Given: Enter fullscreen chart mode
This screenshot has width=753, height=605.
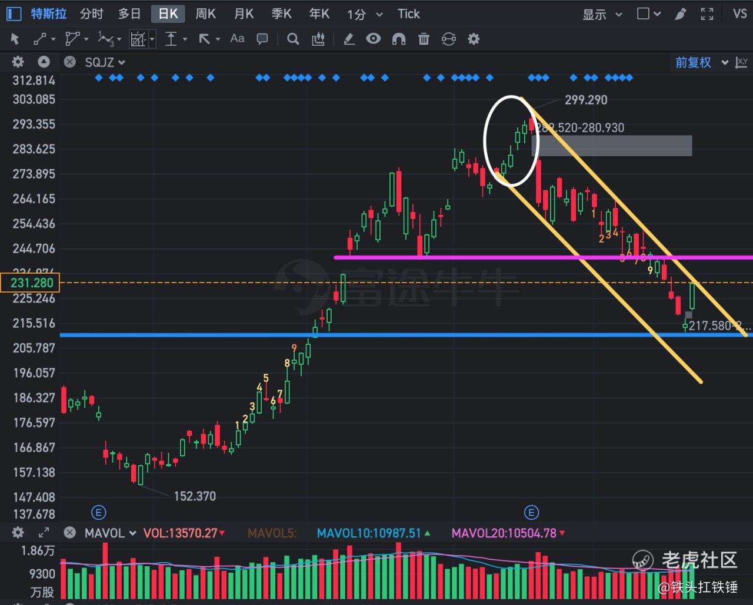Looking at the screenshot, I should click(707, 14).
